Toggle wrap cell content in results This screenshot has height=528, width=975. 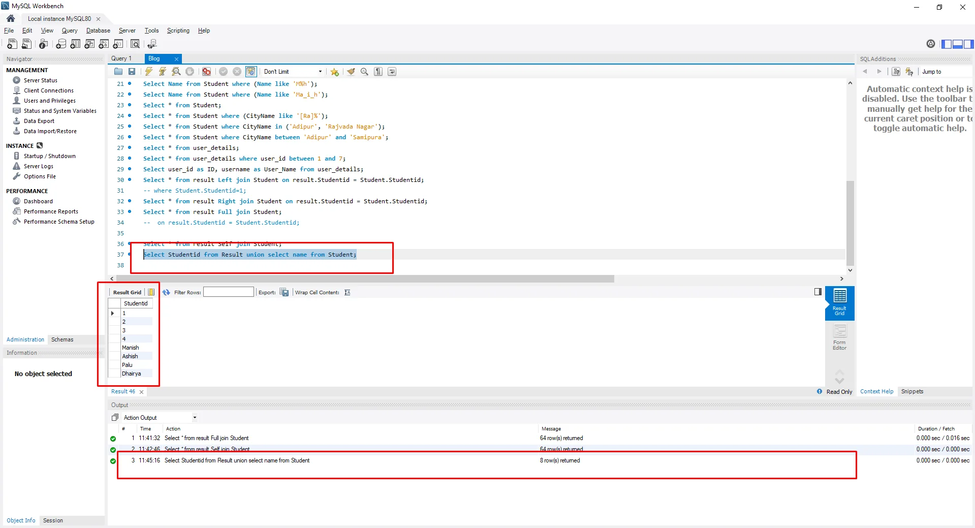[347, 292]
